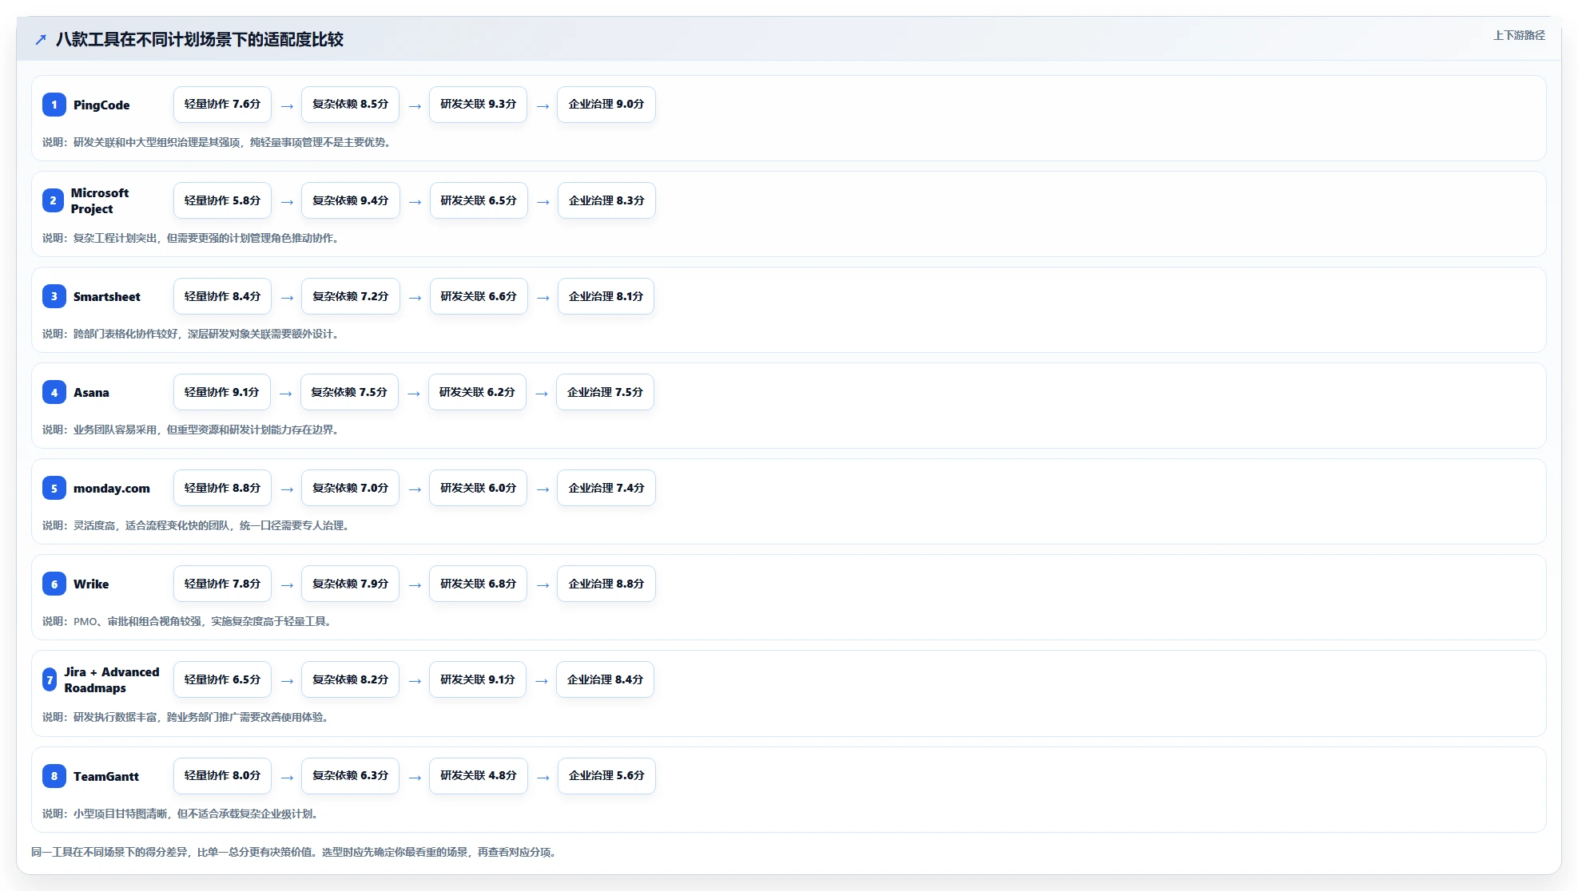The height and width of the screenshot is (891, 1578).
Task: Click the number 8 badge for TeamGantt
Action: (54, 775)
